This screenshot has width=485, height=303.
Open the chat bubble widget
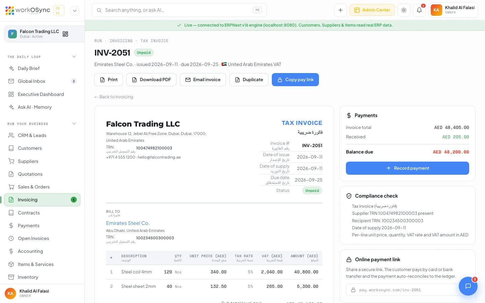[x=468, y=286]
